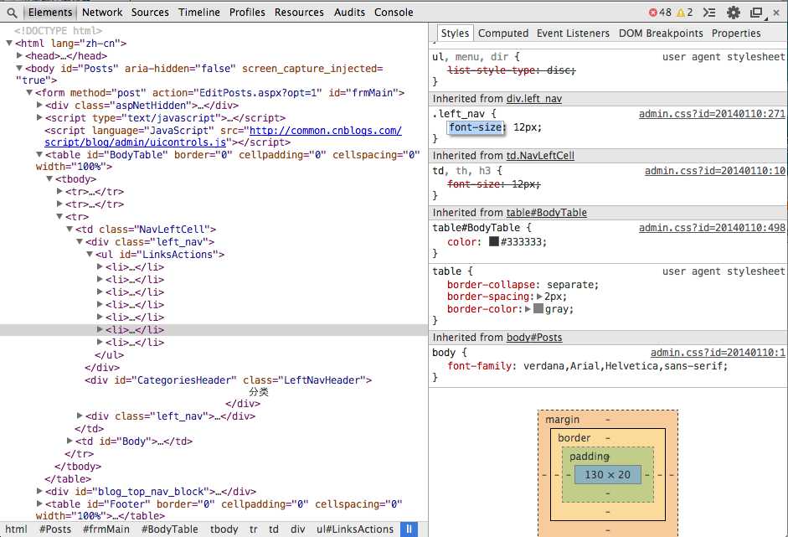Viewport: 788px width, 537px height.
Task: Click the gray border-color swatch
Action: coord(538,309)
